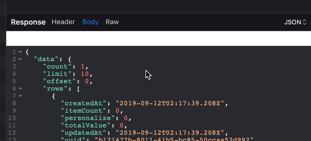
Task: Open the JSON format dropdown
Action: tap(295, 22)
